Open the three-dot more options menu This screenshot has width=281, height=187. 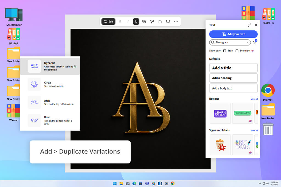(176, 22)
